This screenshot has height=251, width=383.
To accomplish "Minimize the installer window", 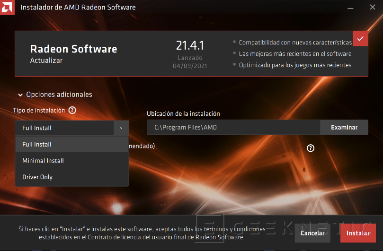I will pyautogui.click(x=350, y=8).
